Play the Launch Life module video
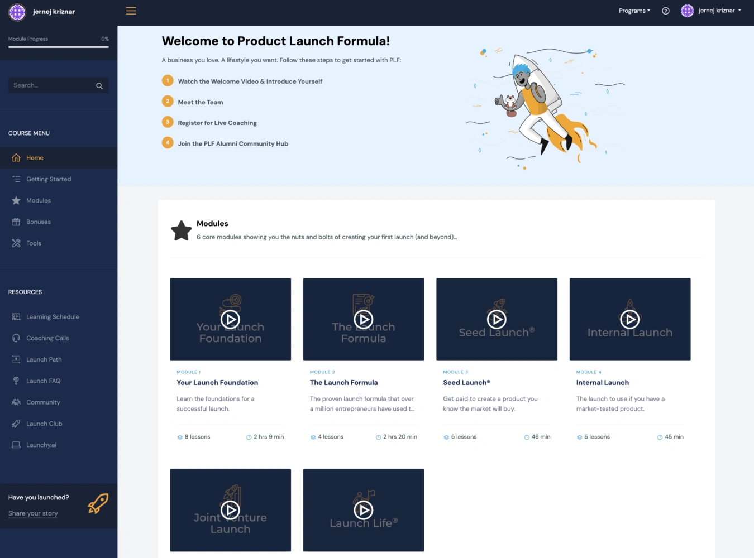This screenshot has width=754, height=558. tap(364, 510)
